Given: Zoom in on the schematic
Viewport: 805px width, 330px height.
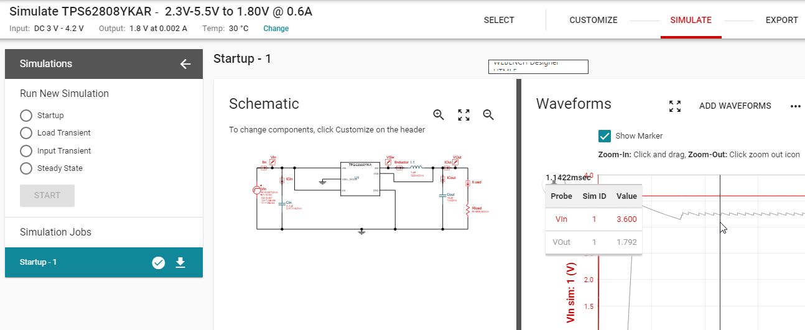Looking at the screenshot, I should tap(439, 114).
